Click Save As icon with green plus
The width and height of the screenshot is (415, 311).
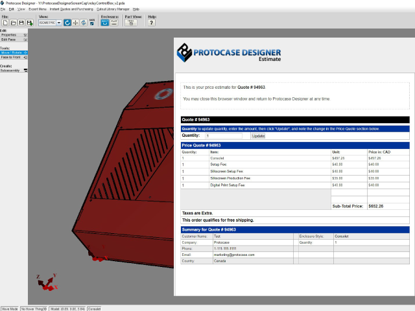point(30,23)
